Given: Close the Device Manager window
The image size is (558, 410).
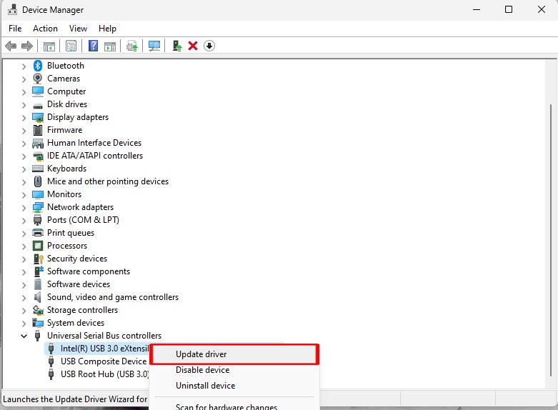Looking at the screenshot, I should (542, 9).
